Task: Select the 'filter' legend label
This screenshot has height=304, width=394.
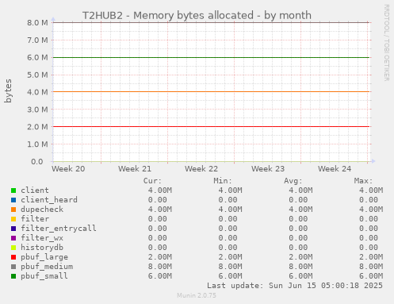Action: tap(35, 219)
